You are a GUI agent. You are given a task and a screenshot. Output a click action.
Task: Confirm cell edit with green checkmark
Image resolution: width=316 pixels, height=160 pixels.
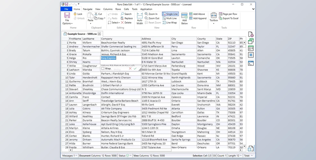pyautogui.click(x=135, y=69)
